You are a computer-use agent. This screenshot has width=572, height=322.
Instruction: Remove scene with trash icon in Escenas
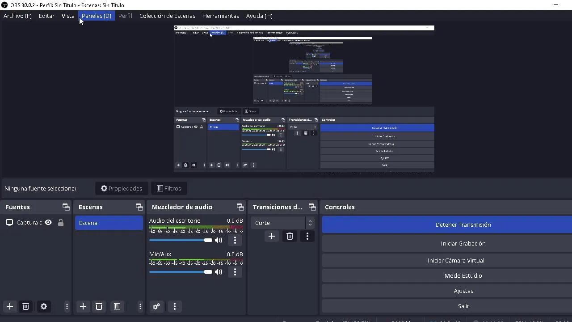click(99, 306)
